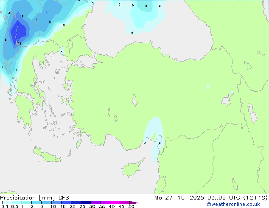Click the 'Mo 27-10-2025 03..06 UTC (12+18)' timestamp
The height and width of the screenshot is (208, 269).
(x=211, y=198)
